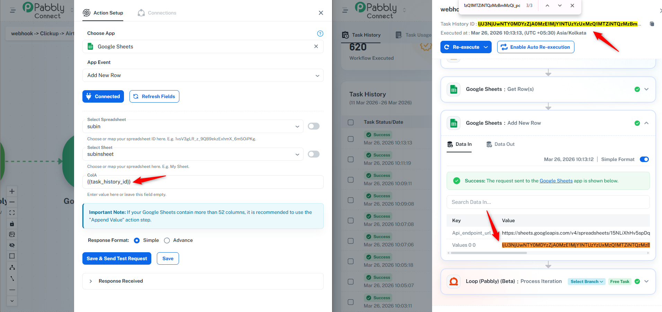The width and height of the screenshot is (662, 312).
Task: Click zoom in plus icon on canvas
Action: [x=12, y=191]
